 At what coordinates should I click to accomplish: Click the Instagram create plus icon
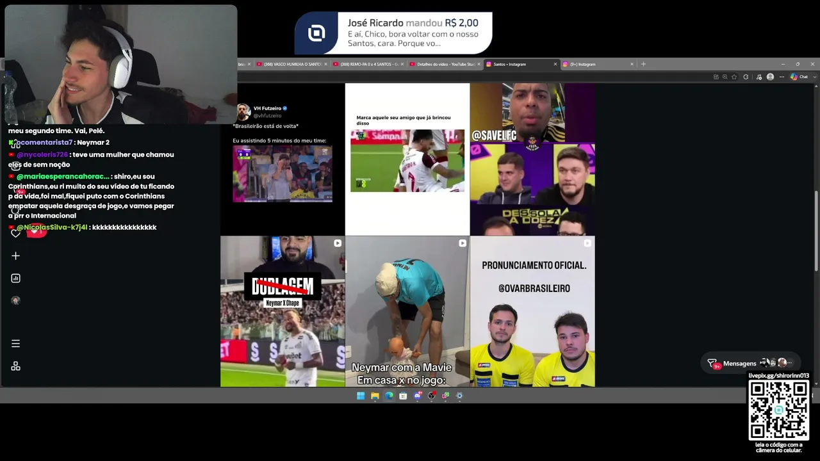(16, 256)
